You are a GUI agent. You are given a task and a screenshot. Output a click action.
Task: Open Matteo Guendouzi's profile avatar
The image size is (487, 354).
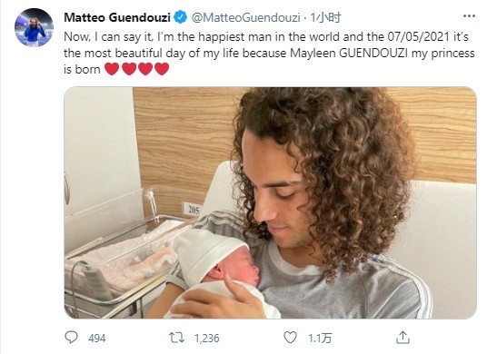click(34, 27)
